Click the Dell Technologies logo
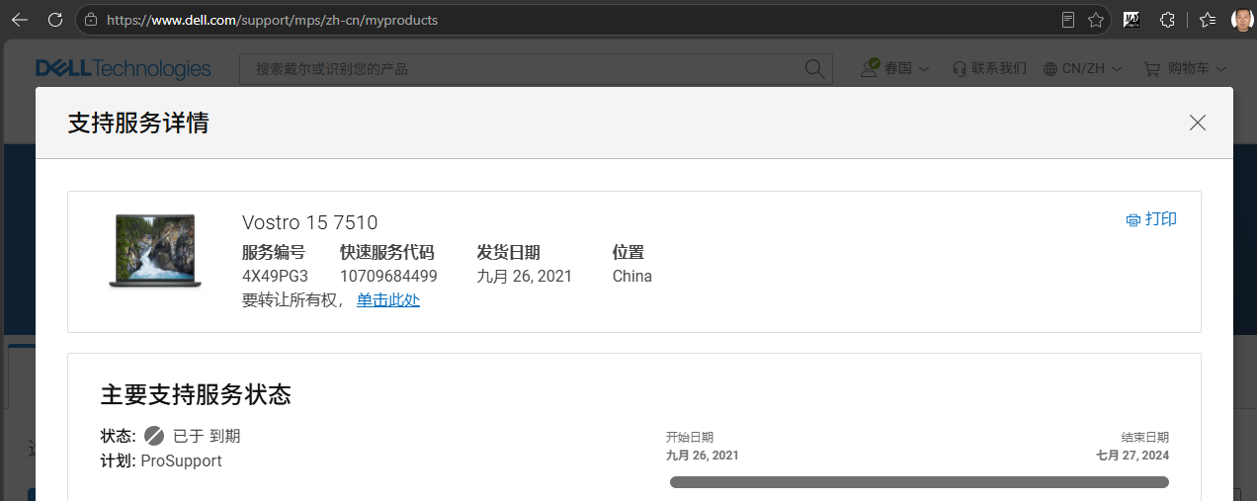The height and width of the screenshot is (501, 1257). pos(123,68)
